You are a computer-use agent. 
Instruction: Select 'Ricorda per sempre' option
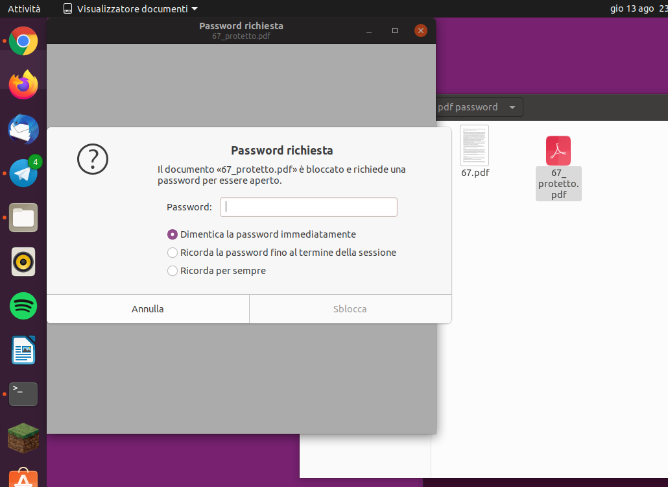[x=173, y=271]
